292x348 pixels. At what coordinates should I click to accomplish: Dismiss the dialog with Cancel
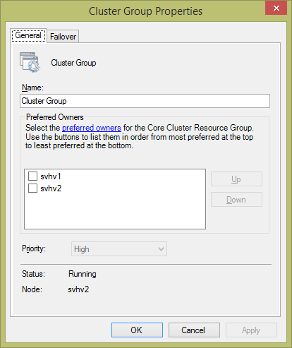[x=194, y=330]
